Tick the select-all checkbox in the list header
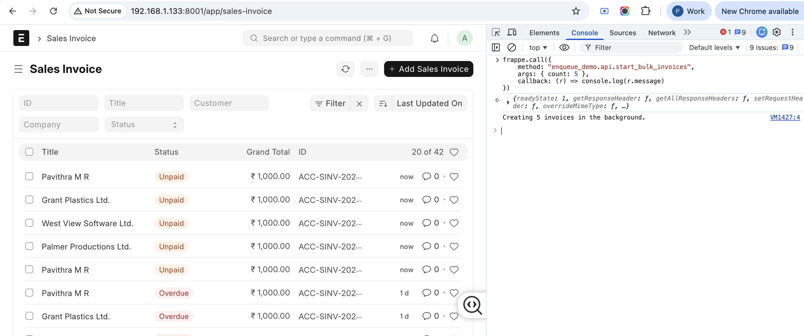The width and height of the screenshot is (804, 336). [29, 152]
